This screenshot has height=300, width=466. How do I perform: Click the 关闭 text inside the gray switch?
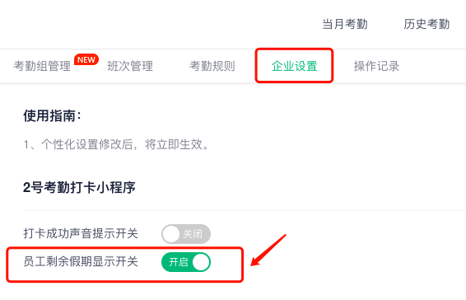(193, 234)
